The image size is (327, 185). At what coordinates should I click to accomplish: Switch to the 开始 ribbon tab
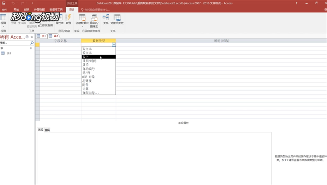[x=16, y=9]
